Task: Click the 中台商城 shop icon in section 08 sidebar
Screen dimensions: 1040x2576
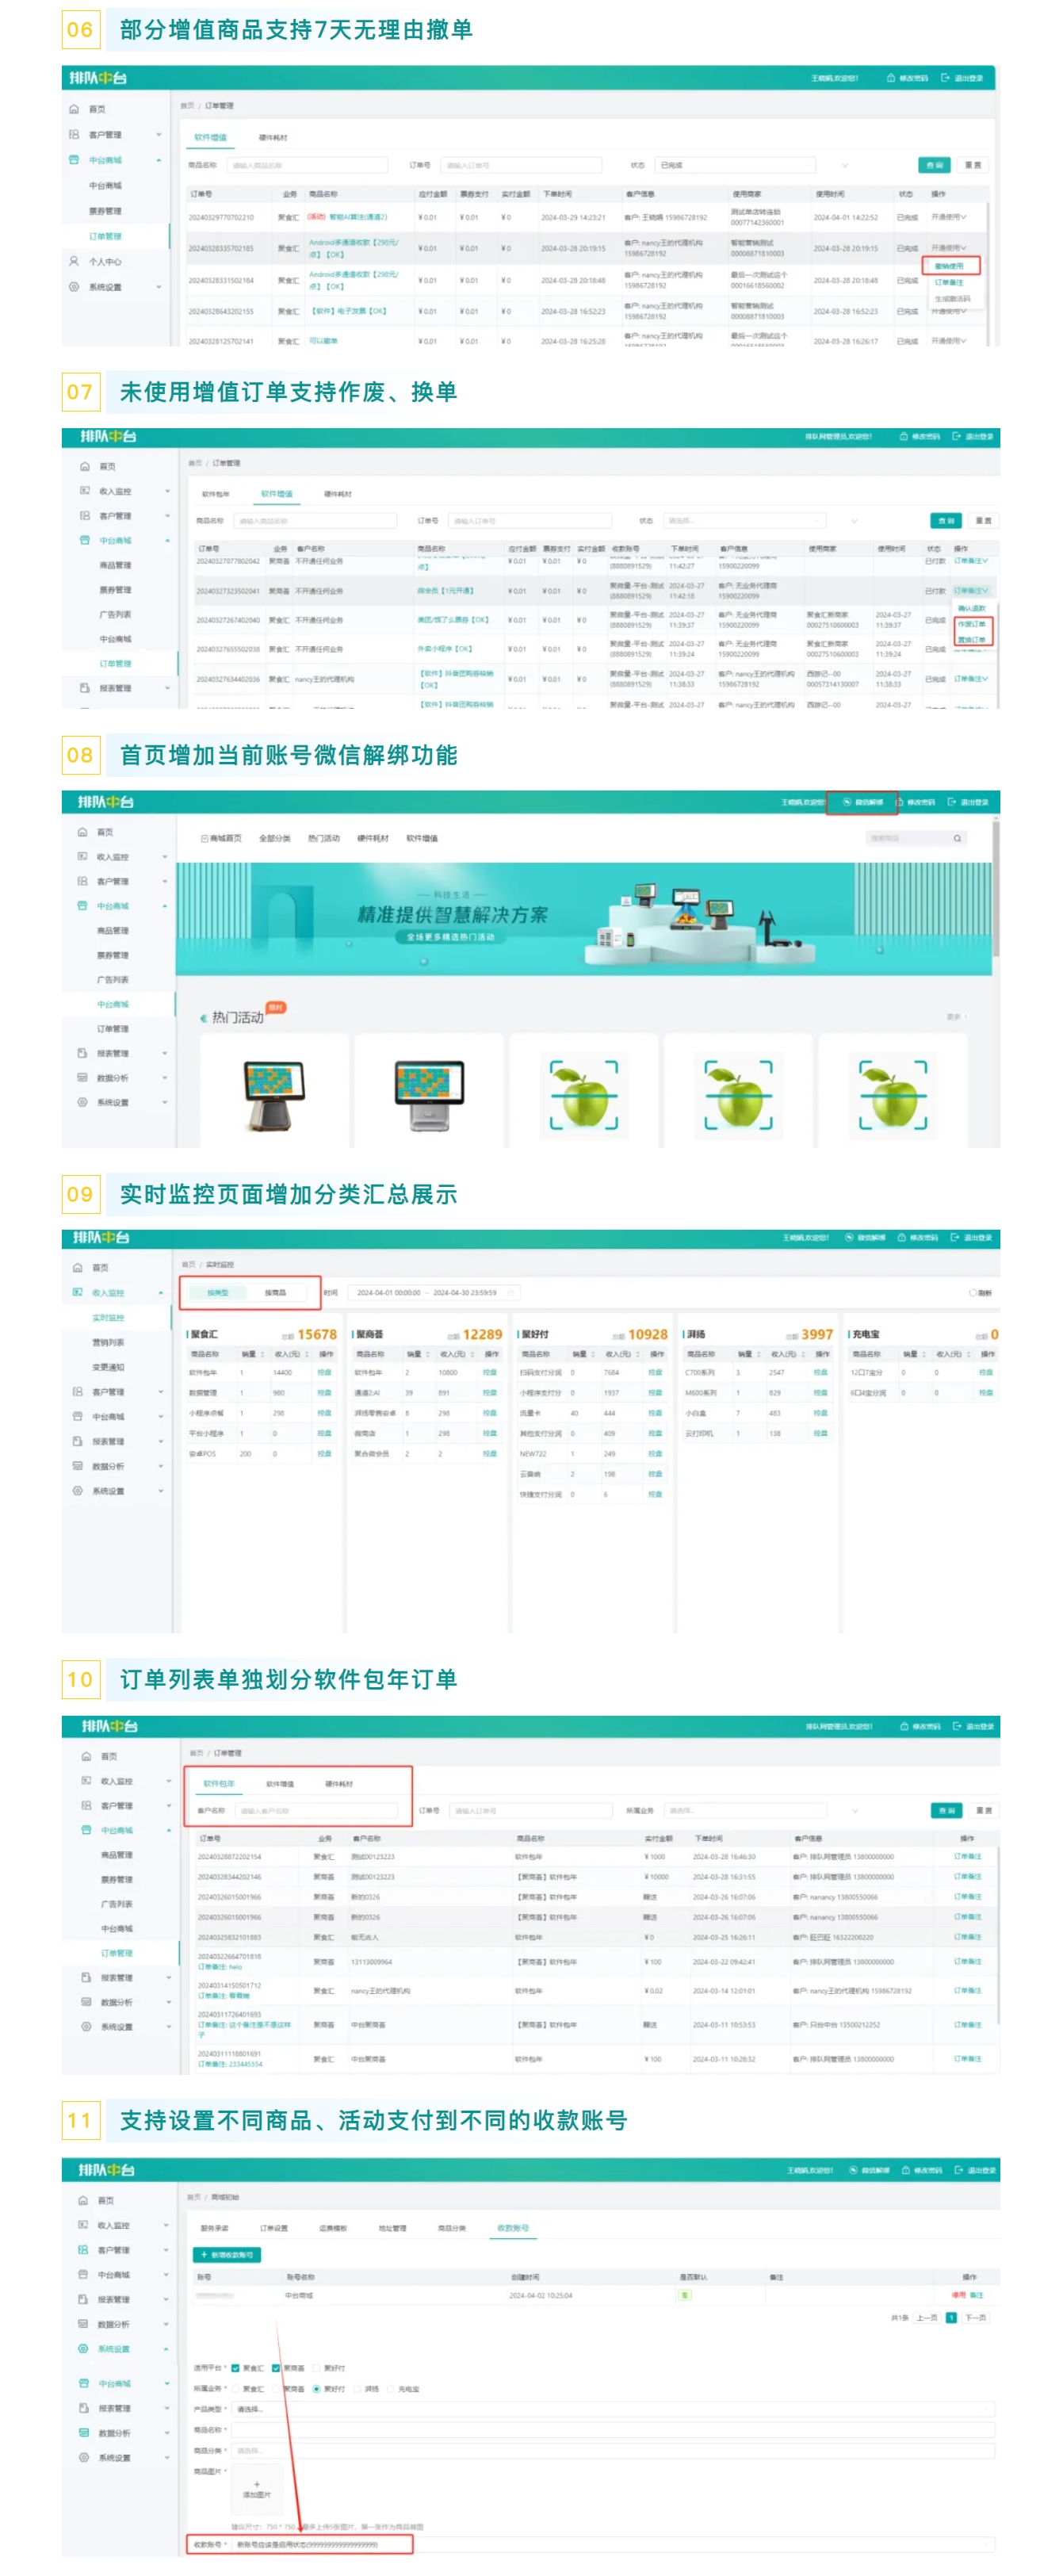Action: click(82, 906)
